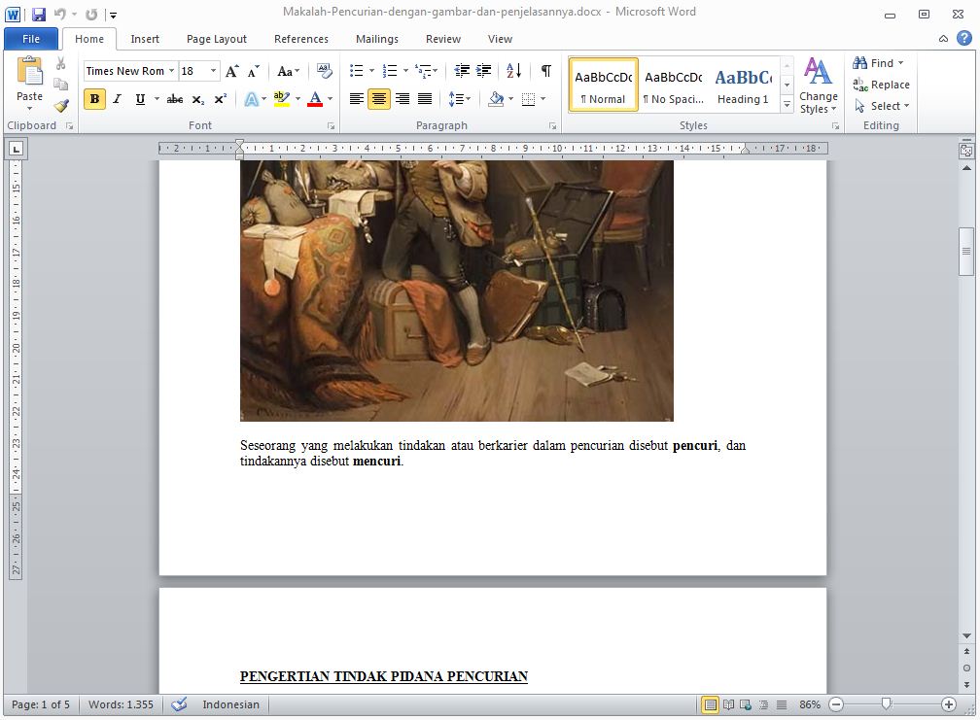The image size is (980, 720).
Task: Expand bullet list style options
Action: [371, 71]
